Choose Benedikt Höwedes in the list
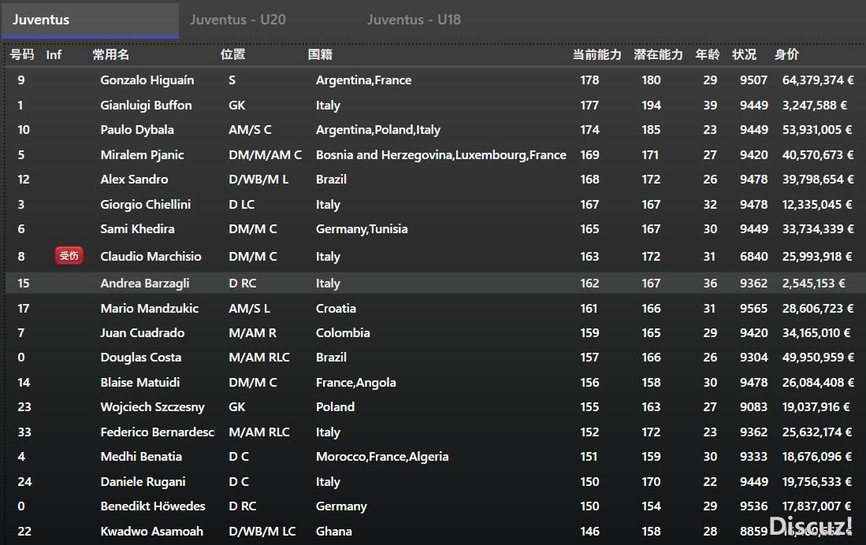 tap(152, 506)
